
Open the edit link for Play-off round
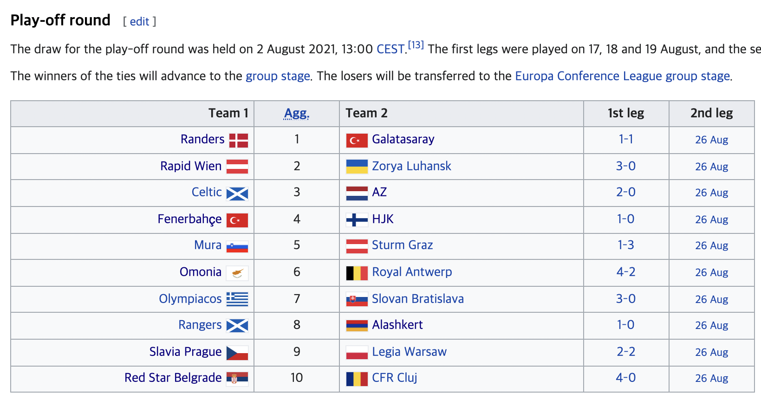point(139,21)
